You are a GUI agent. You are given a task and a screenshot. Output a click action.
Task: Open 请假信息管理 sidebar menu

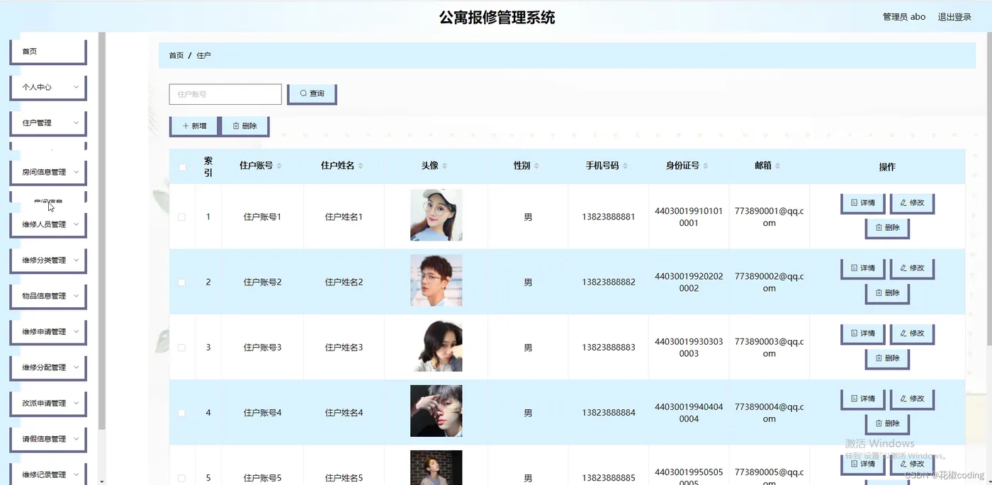pos(48,439)
